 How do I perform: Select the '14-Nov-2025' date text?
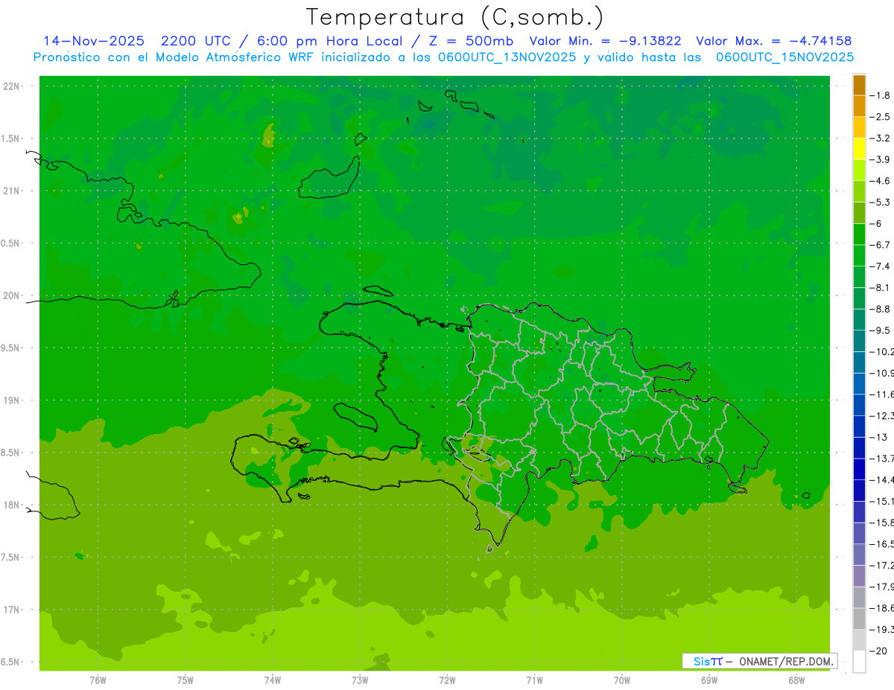click(94, 41)
